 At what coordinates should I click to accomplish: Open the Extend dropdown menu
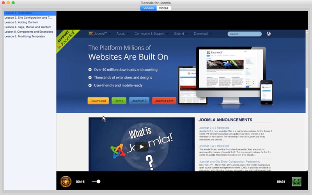click(x=181, y=34)
